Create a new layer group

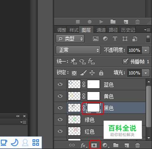coord(116,145)
